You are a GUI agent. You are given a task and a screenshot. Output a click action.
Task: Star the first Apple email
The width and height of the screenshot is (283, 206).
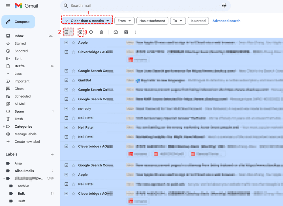point(74,43)
